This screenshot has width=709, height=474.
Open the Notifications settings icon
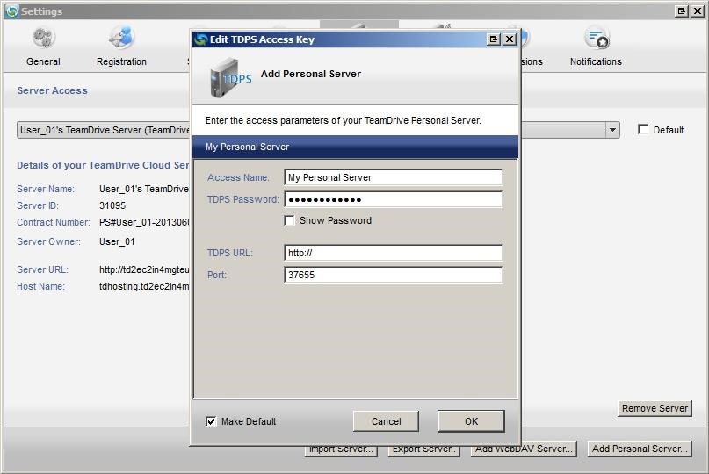point(597,38)
